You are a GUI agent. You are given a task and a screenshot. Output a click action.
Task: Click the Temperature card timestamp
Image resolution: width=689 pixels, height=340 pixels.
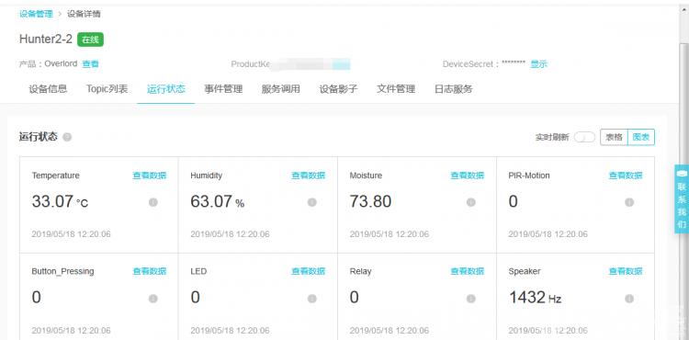click(x=71, y=234)
